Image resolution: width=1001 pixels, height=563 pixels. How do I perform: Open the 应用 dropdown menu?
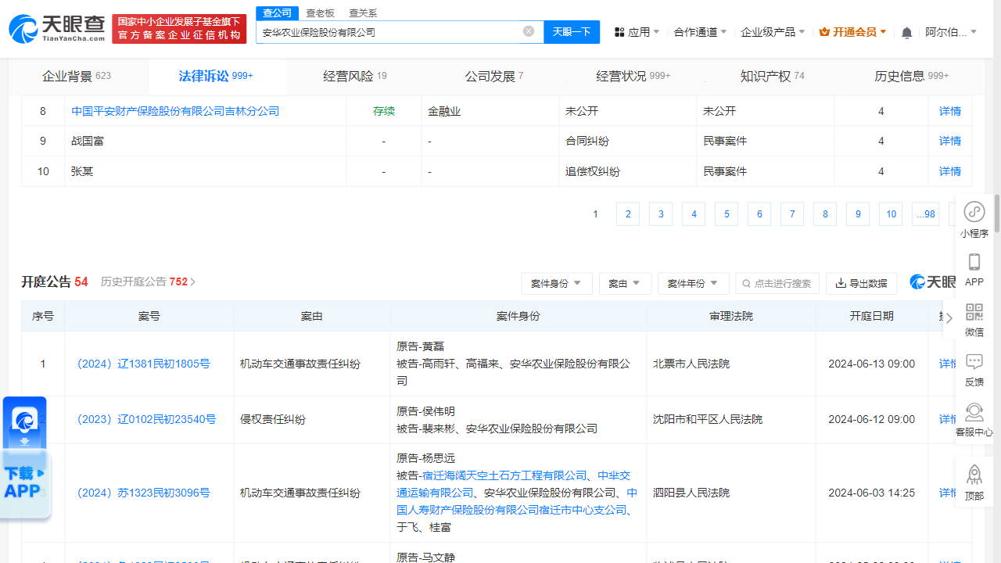point(637,32)
